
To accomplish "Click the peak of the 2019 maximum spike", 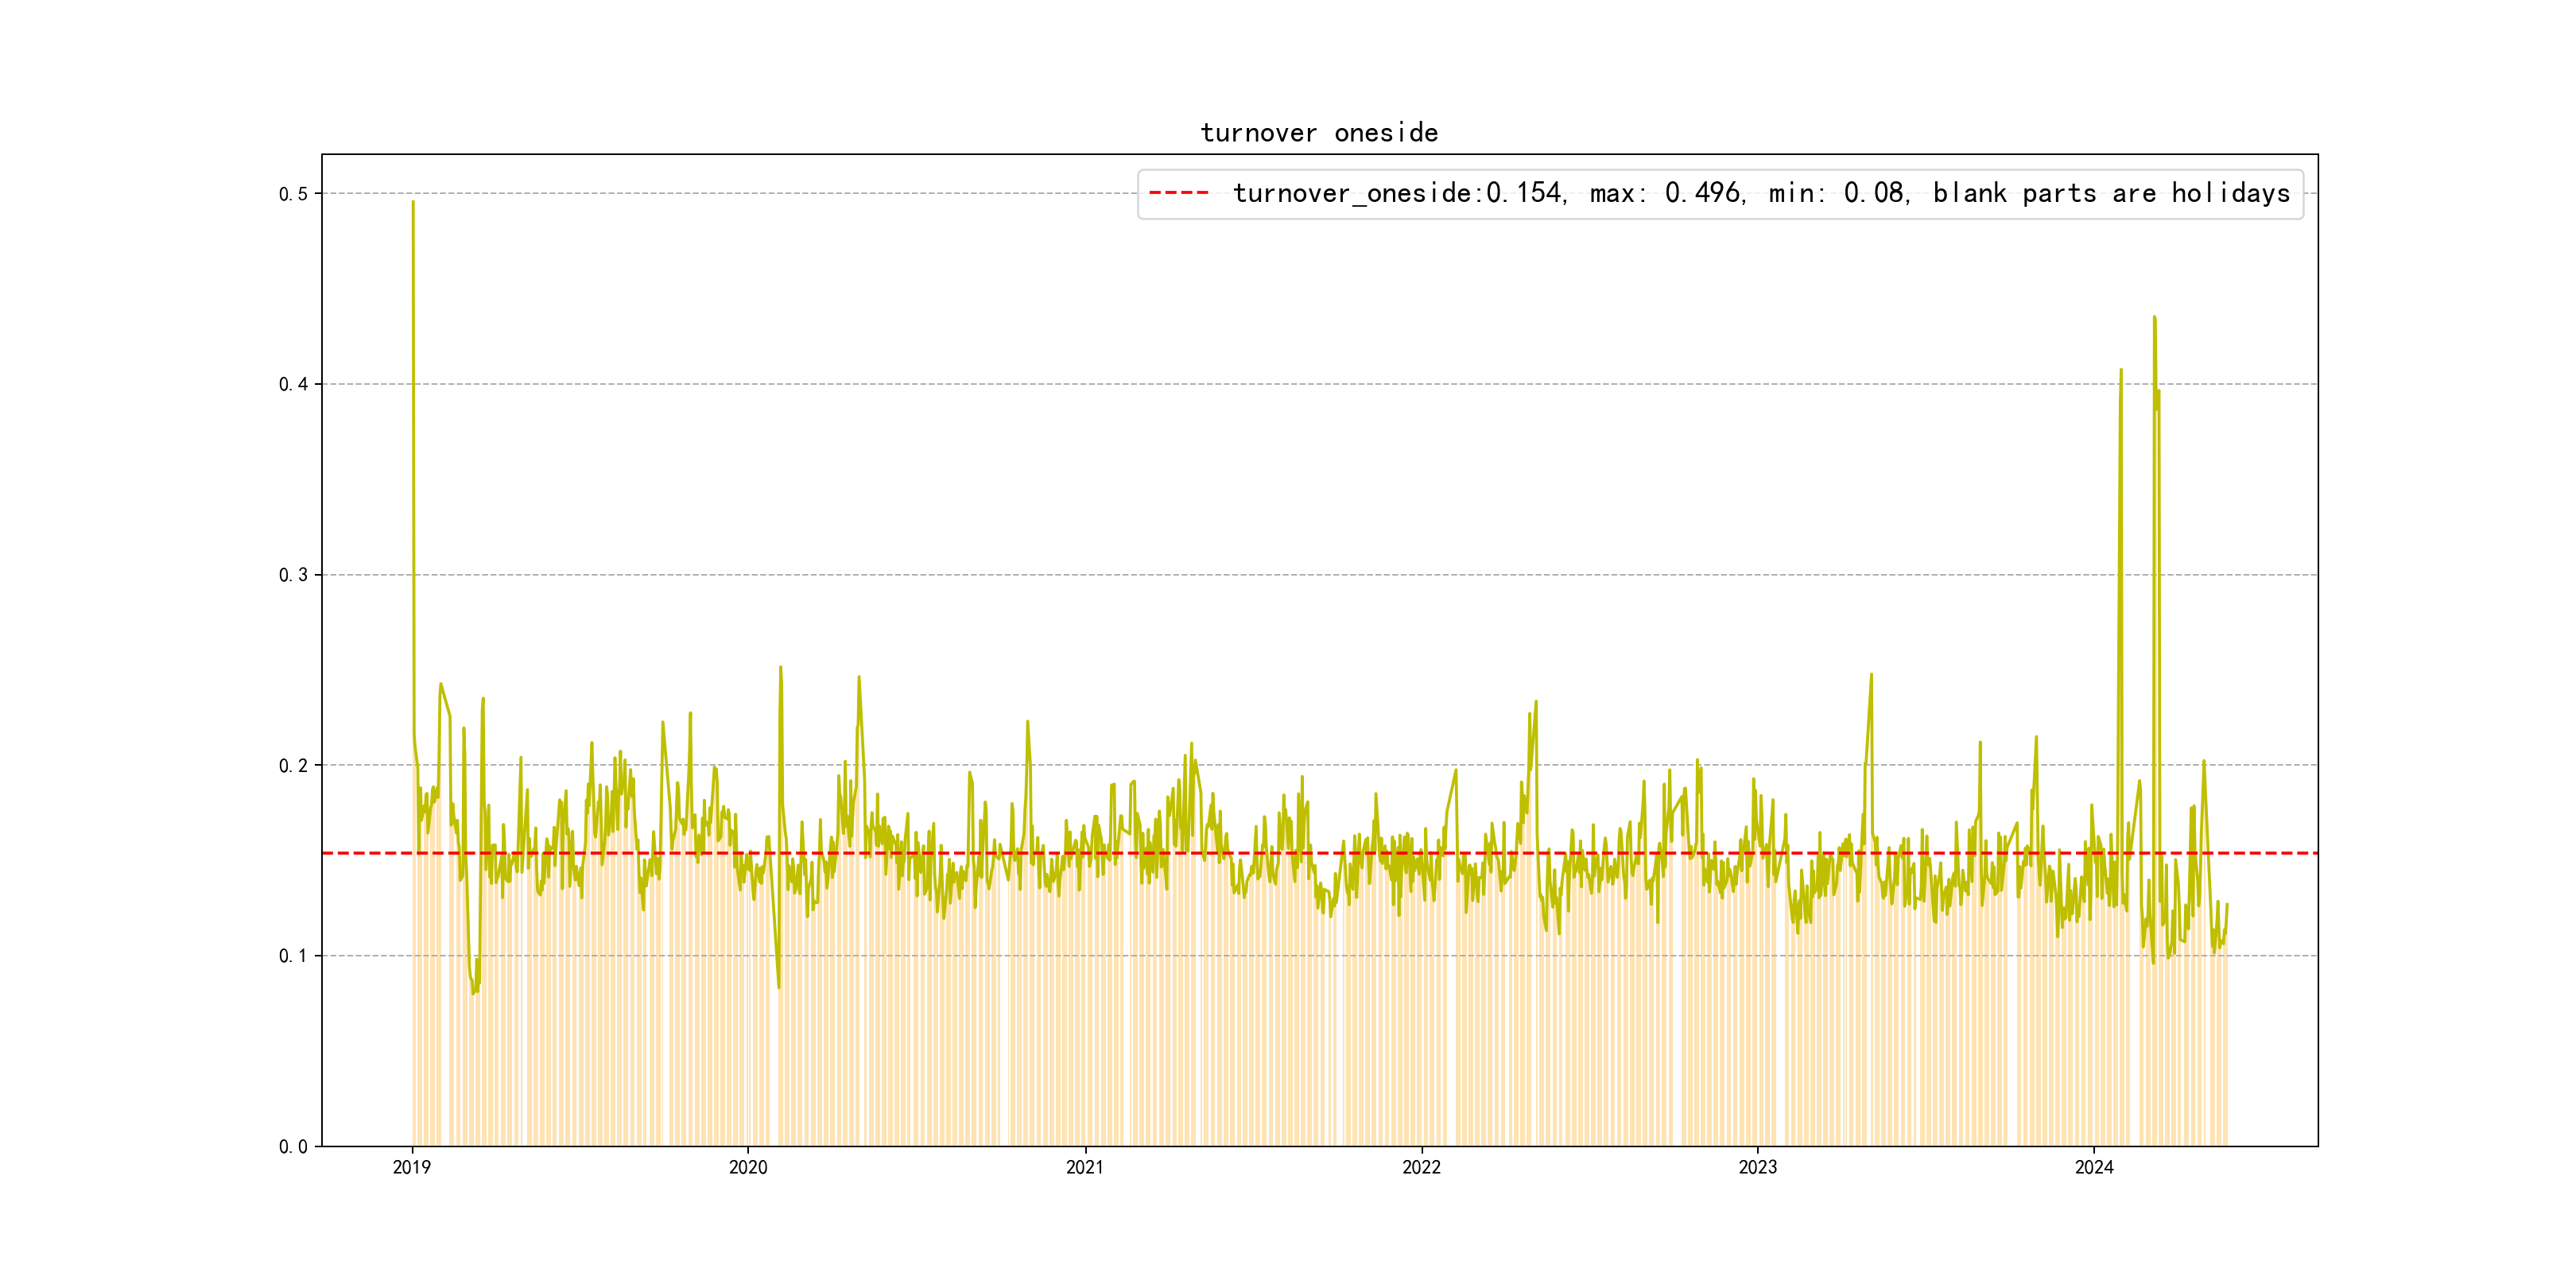I will tap(413, 203).
